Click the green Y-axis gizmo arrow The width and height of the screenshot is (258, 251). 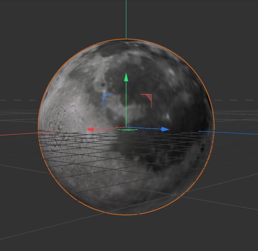[126, 77]
